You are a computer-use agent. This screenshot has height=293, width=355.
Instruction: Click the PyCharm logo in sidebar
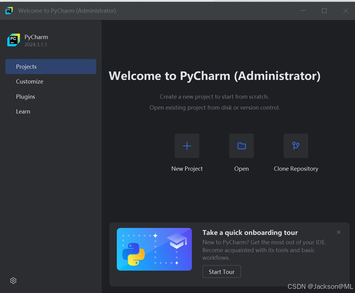[x=14, y=40]
